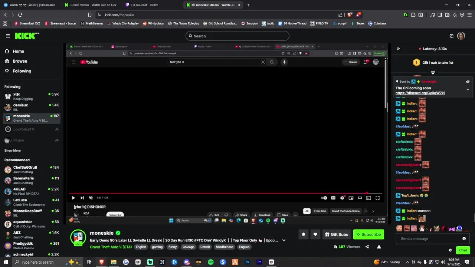
Task: Toggle follow heart for moneskie
Action: point(315,234)
